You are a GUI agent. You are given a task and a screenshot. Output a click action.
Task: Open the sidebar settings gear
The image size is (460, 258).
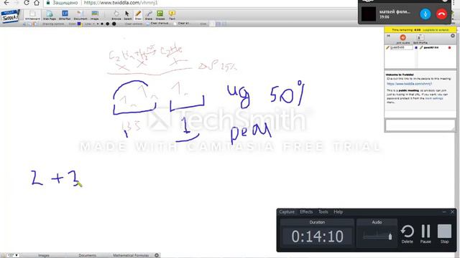click(x=453, y=36)
